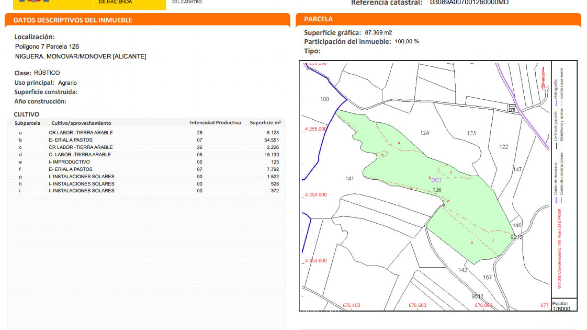Click the black Límite de parcela legend line

(556, 146)
